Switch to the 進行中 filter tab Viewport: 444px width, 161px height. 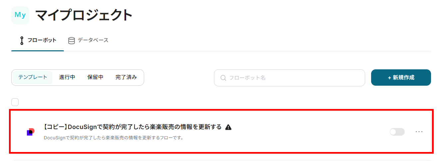[67, 77]
